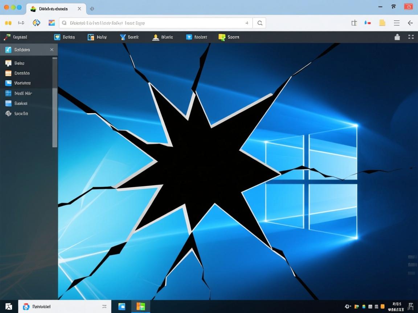Click the sidebar vertical scrollbar
The height and width of the screenshot is (313, 418).
click(x=55, y=102)
